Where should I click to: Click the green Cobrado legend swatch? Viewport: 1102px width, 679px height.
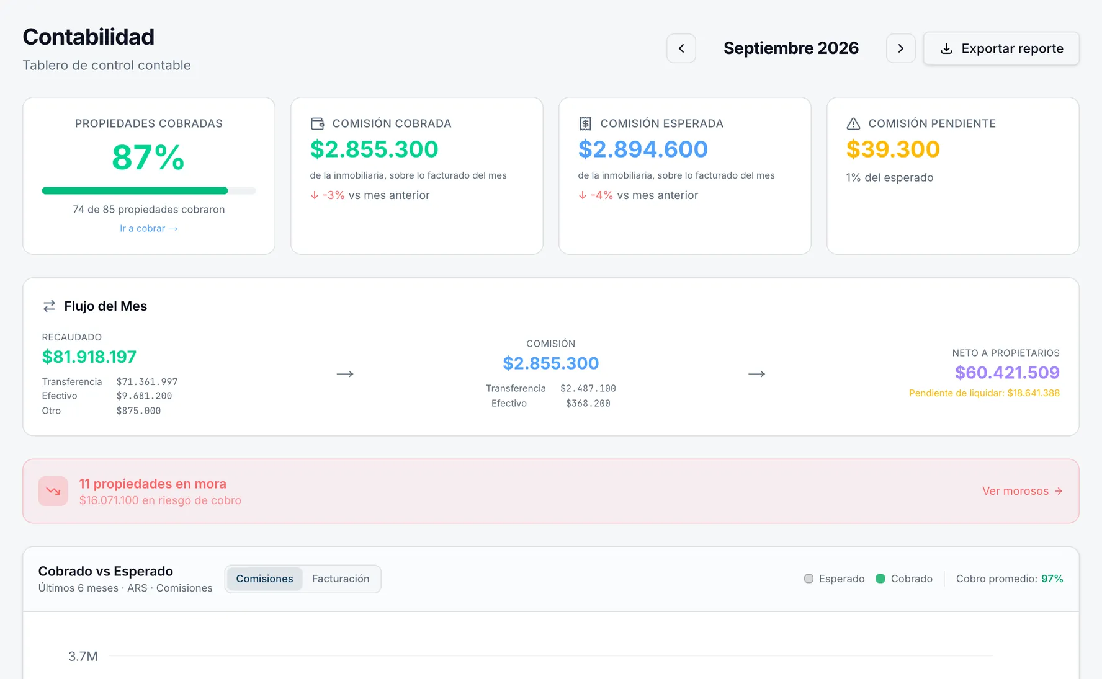pos(880,579)
